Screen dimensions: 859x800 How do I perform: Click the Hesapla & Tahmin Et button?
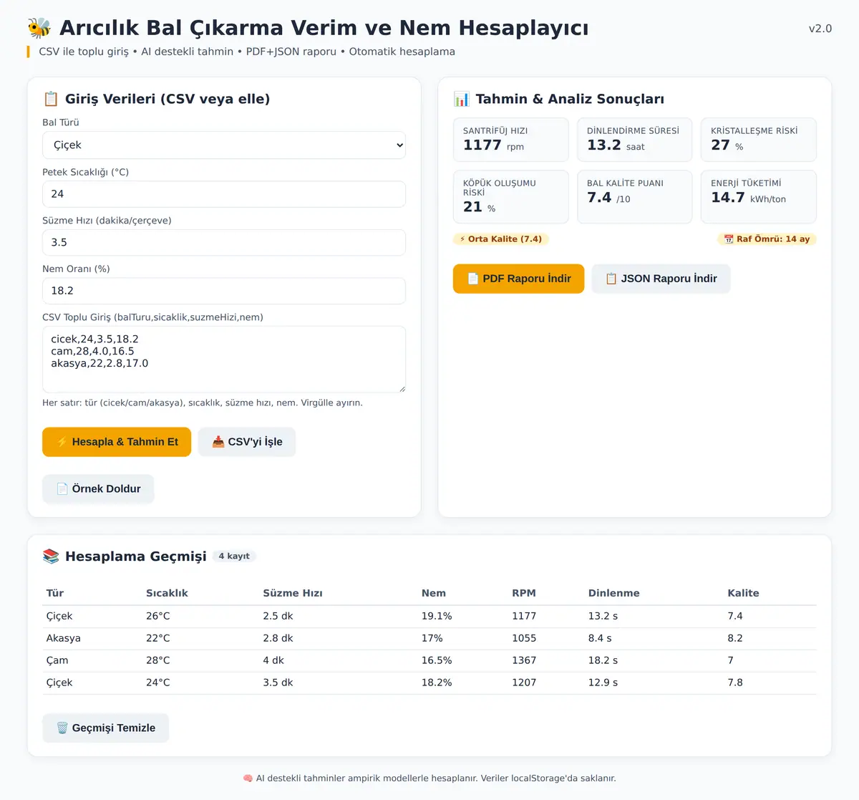click(x=117, y=442)
